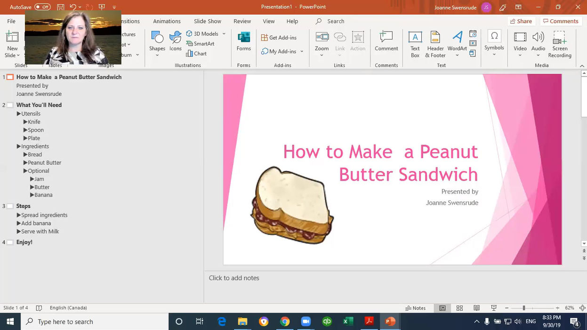Insert a new Comment
Image resolution: width=587 pixels, height=330 pixels.
[386, 41]
